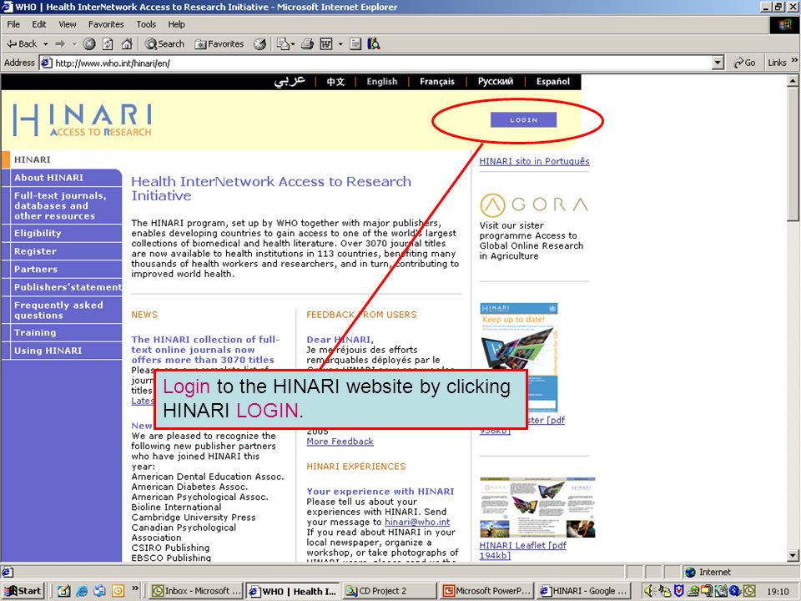
Task: Open the Edit menu
Action: click(39, 24)
